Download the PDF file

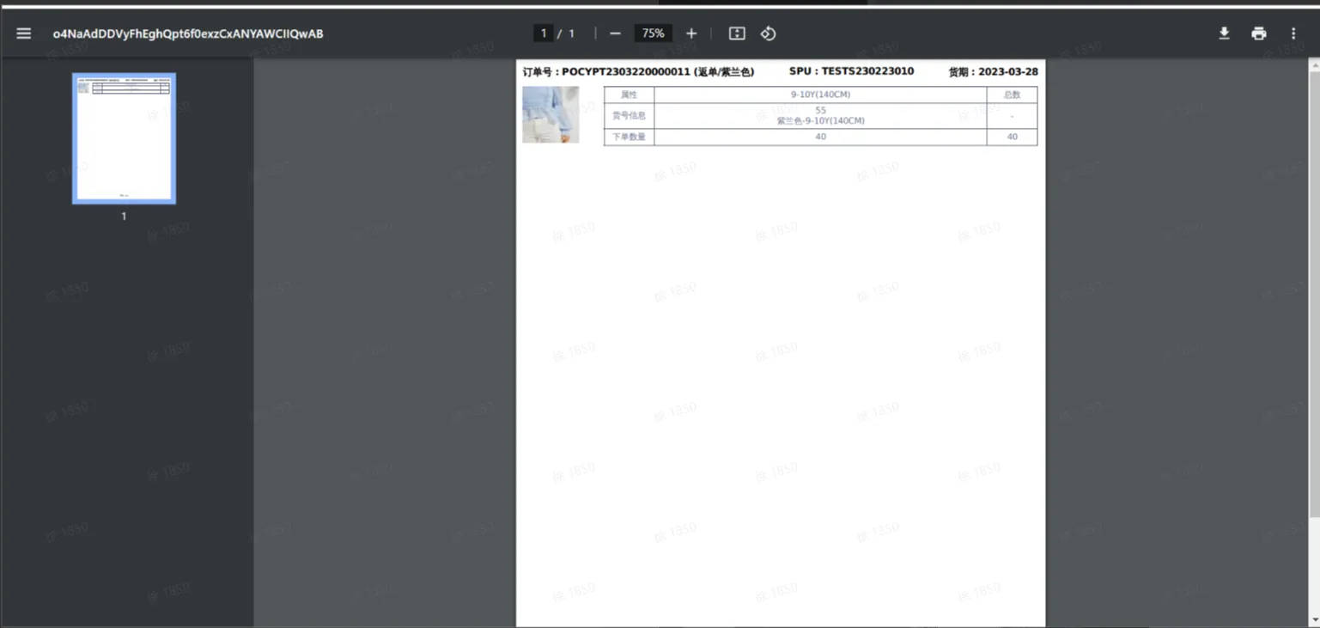click(1225, 34)
